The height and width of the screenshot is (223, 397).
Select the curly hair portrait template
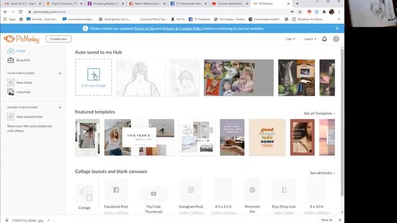point(302,138)
